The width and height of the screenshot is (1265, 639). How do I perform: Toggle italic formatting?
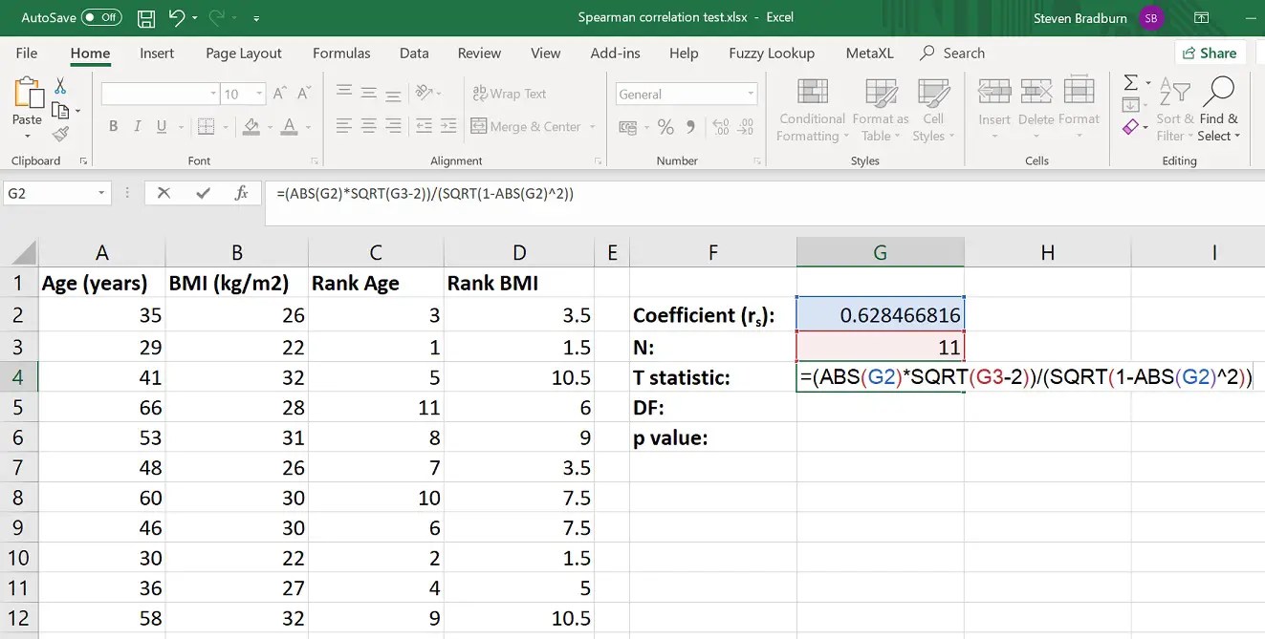(x=138, y=125)
